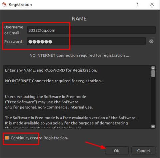Click the Cancel button

click(x=143, y=151)
